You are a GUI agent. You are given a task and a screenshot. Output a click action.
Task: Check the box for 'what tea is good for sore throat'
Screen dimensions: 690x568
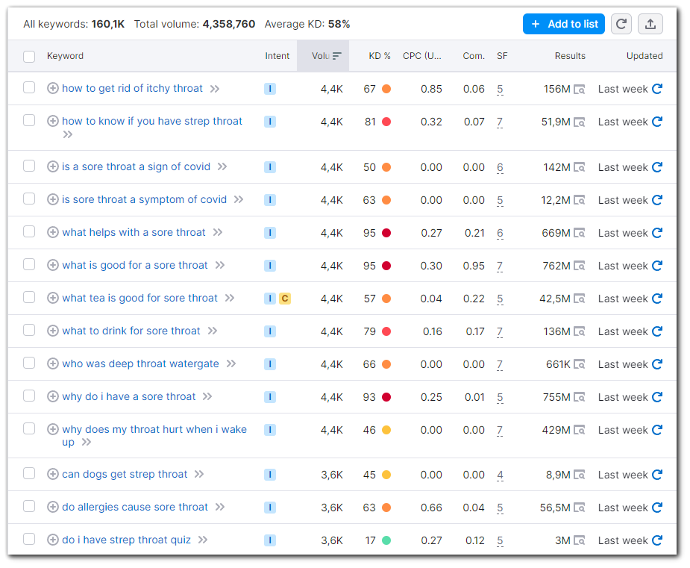(29, 297)
